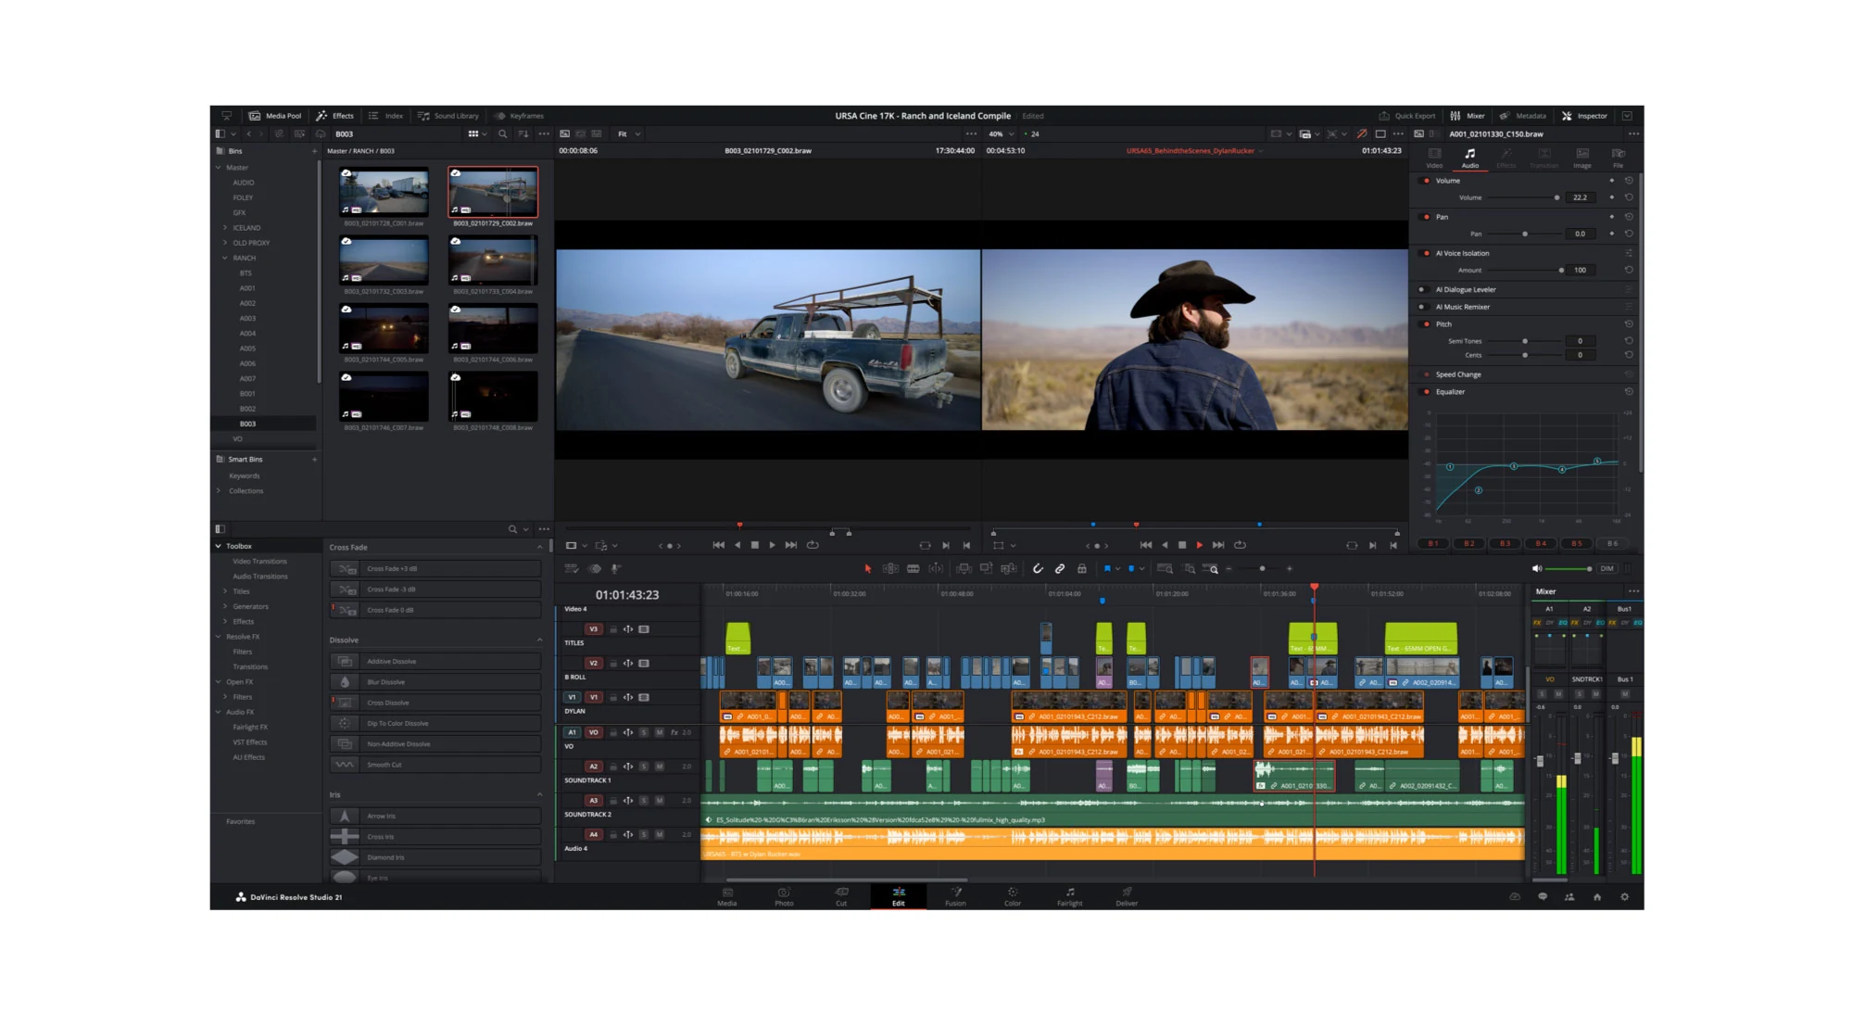Collapse the Dissolve transitions section
This screenshot has width=1853, height=1014.
coord(541,640)
